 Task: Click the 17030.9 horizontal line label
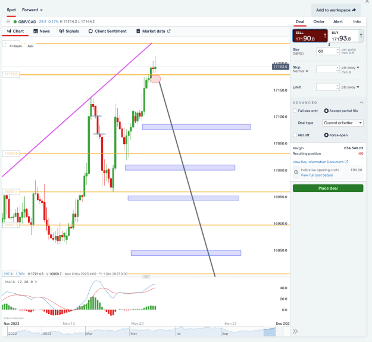tap(11, 153)
